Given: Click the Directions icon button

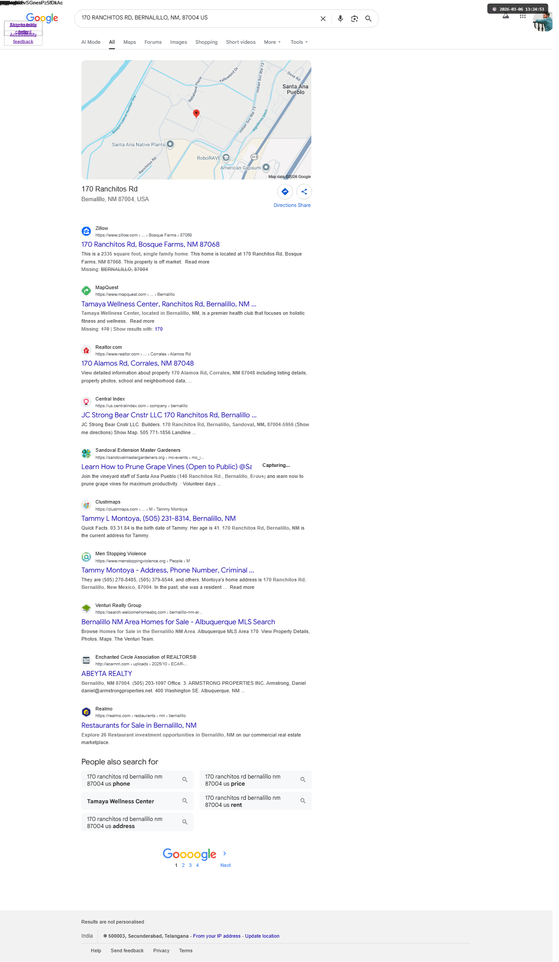Looking at the screenshot, I should click(x=285, y=191).
